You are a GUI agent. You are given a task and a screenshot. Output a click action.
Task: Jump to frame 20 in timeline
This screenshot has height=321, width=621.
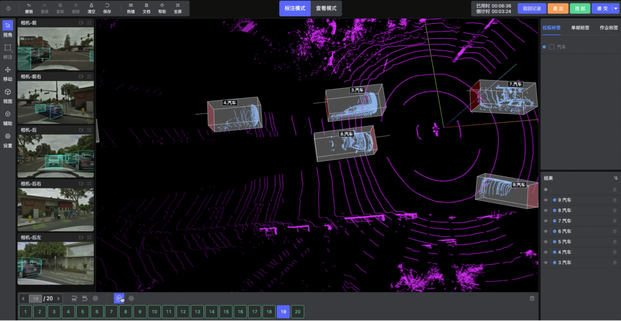point(297,312)
